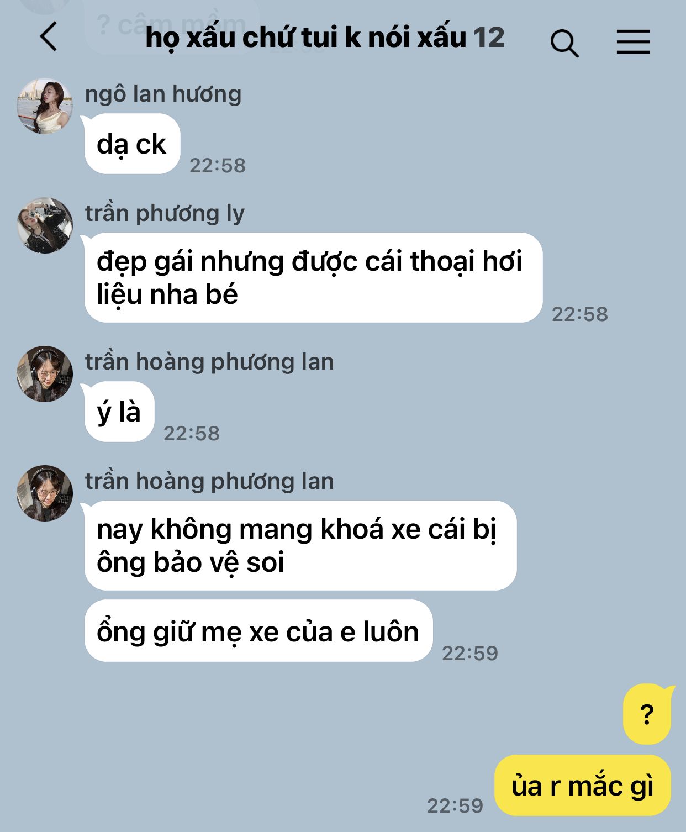
Task: Open the hamburger menu icon
Action: click(x=633, y=41)
